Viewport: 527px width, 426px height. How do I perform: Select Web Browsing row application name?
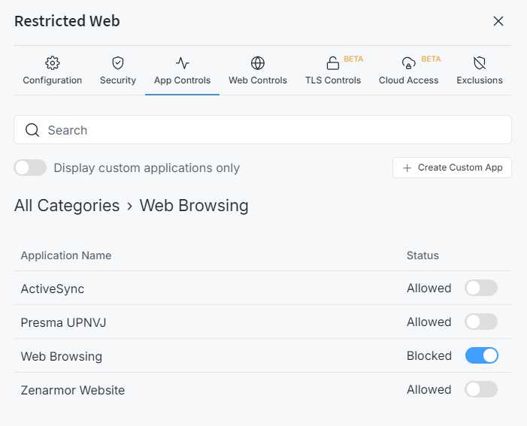(62, 356)
